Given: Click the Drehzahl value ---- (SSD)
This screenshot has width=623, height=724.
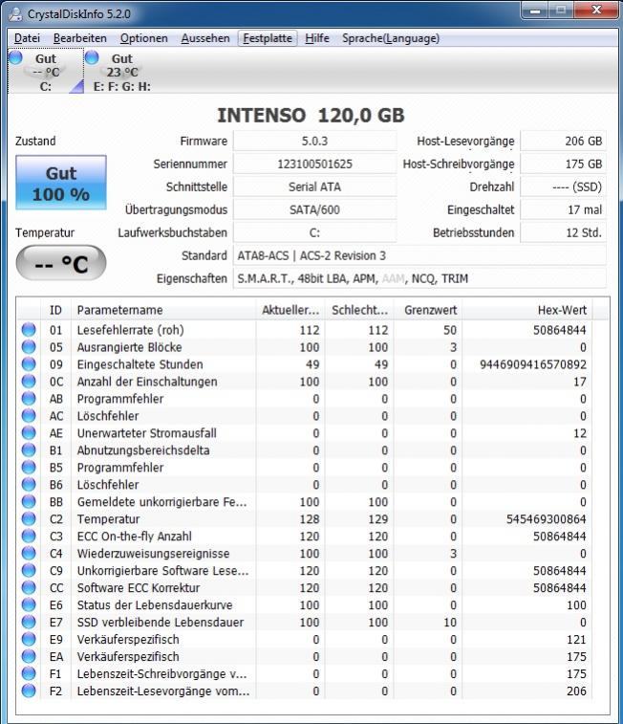Looking at the screenshot, I should [563, 186].
